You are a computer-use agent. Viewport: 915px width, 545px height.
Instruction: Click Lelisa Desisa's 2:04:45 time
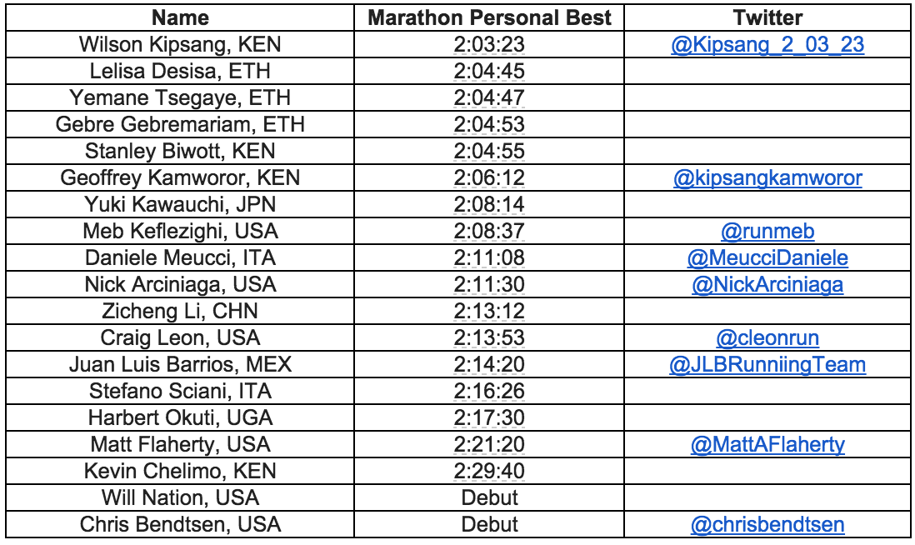(489, 72)
